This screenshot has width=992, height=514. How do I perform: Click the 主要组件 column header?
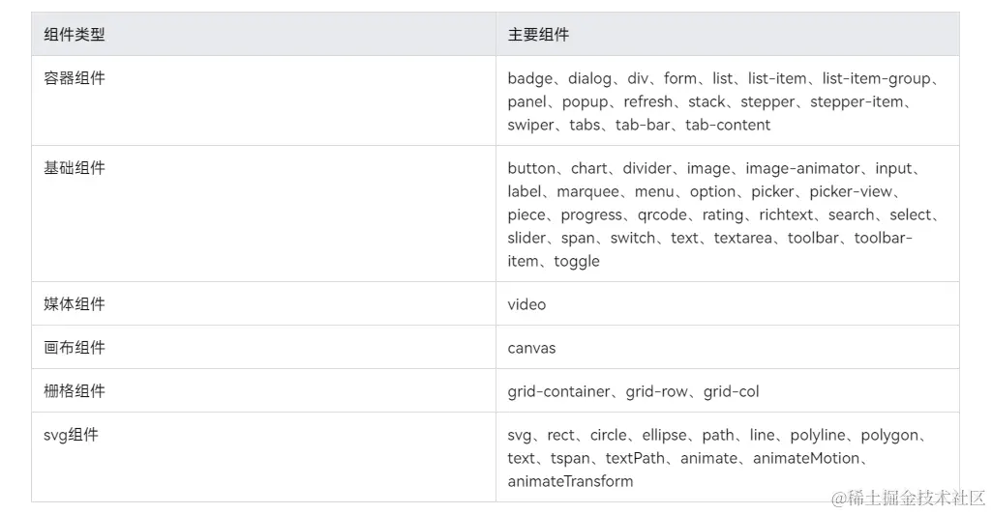click(538, 35)
